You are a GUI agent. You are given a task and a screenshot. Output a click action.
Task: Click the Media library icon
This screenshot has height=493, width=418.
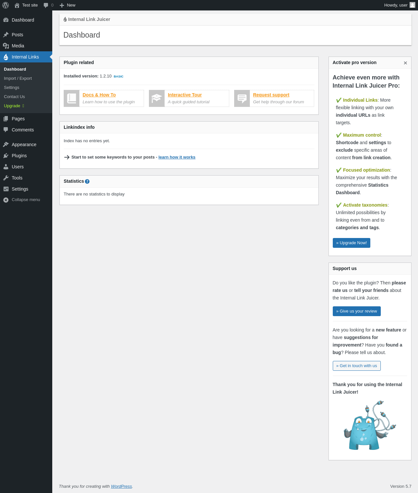[x=6, y=46]
